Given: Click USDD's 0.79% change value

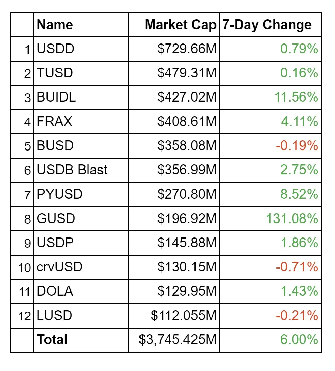Looking at the screenshot, I should pos(299,49).
